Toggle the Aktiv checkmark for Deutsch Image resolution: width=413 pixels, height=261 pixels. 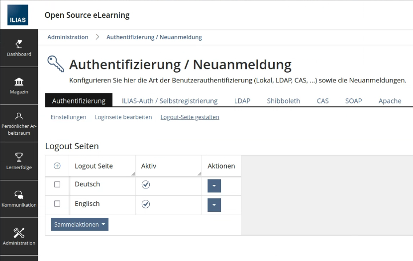pyautogui.click(x=146, y=185)
